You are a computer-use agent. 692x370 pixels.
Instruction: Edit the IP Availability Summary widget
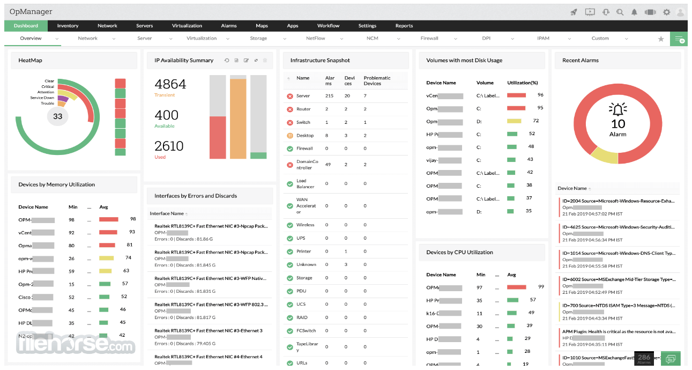pyautogui.click(x=246, y=61)
